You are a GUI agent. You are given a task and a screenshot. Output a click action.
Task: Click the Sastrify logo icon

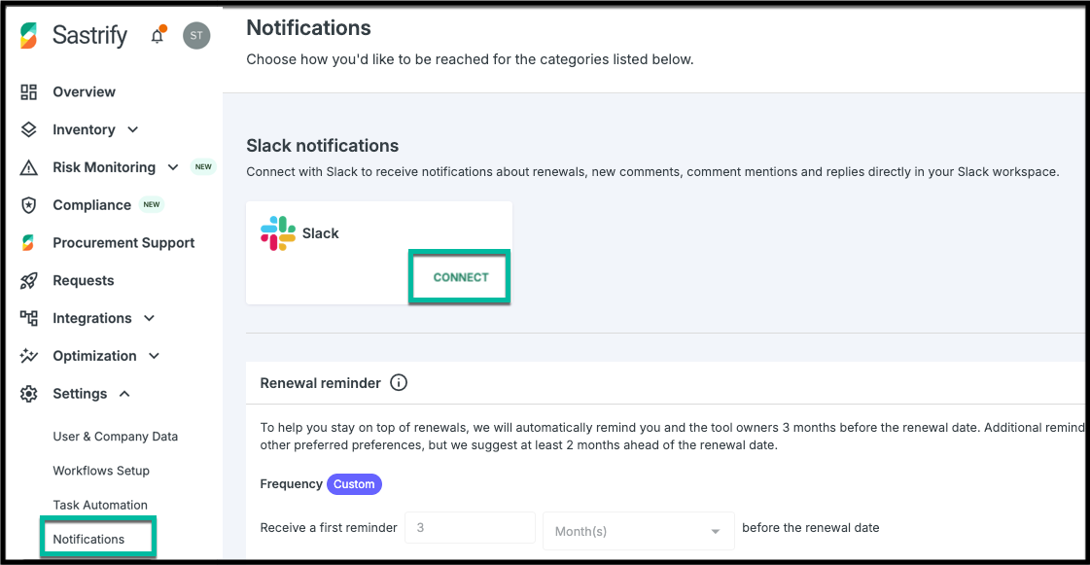[29, 36]
